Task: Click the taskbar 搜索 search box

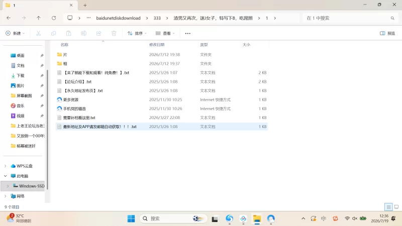Action: (173, 218)
